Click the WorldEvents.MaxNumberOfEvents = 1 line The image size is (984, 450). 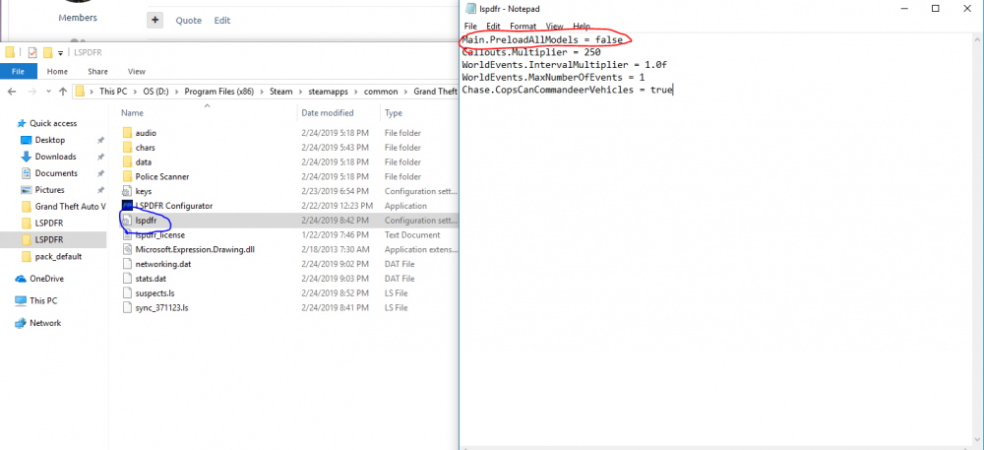(x=553, y=77)
